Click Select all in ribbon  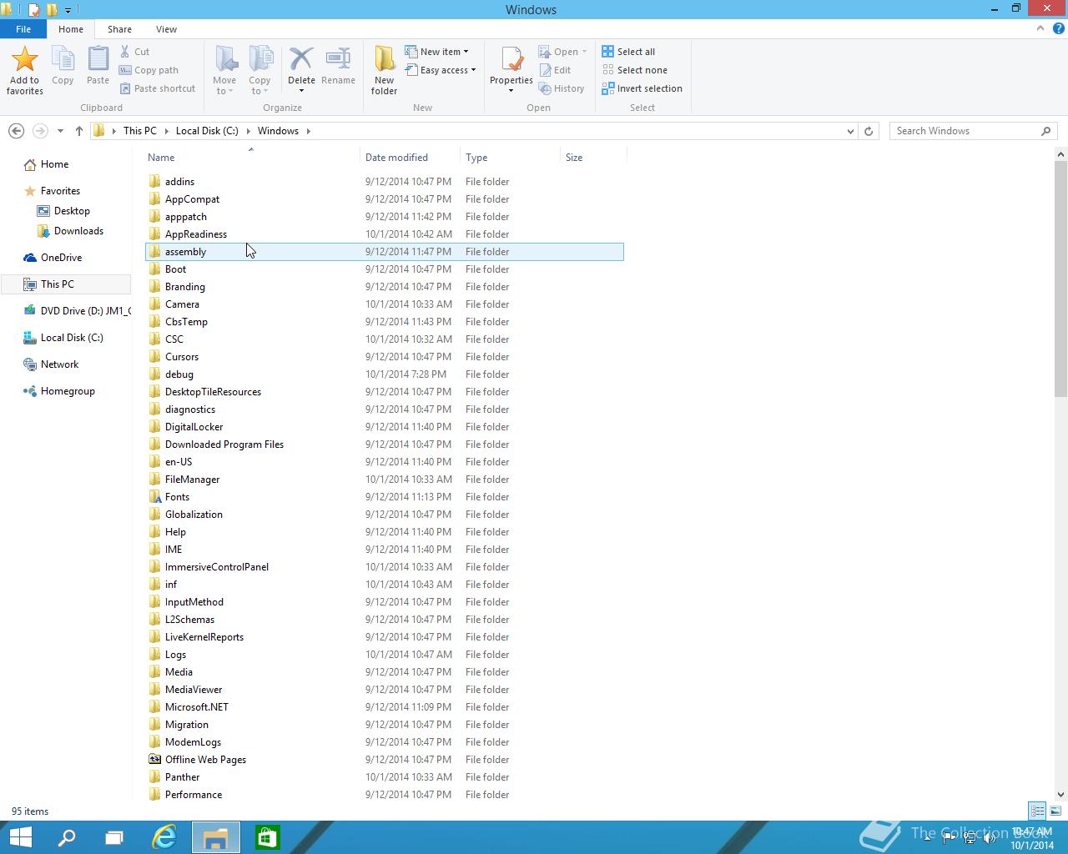pyautogui.click(x=628, y=52)
